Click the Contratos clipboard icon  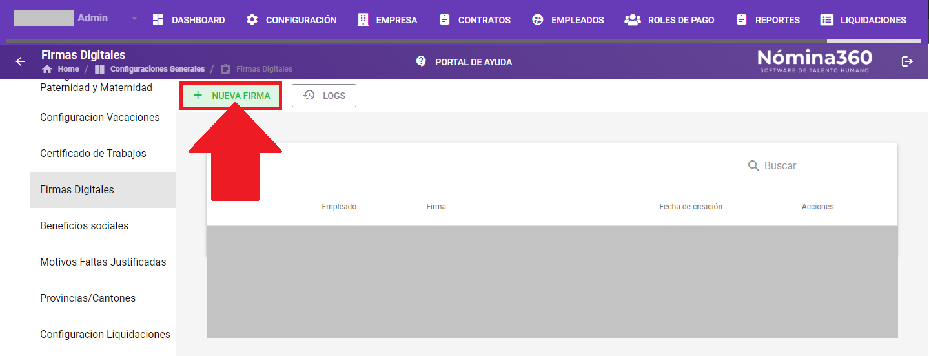click(x=444, y=20)
